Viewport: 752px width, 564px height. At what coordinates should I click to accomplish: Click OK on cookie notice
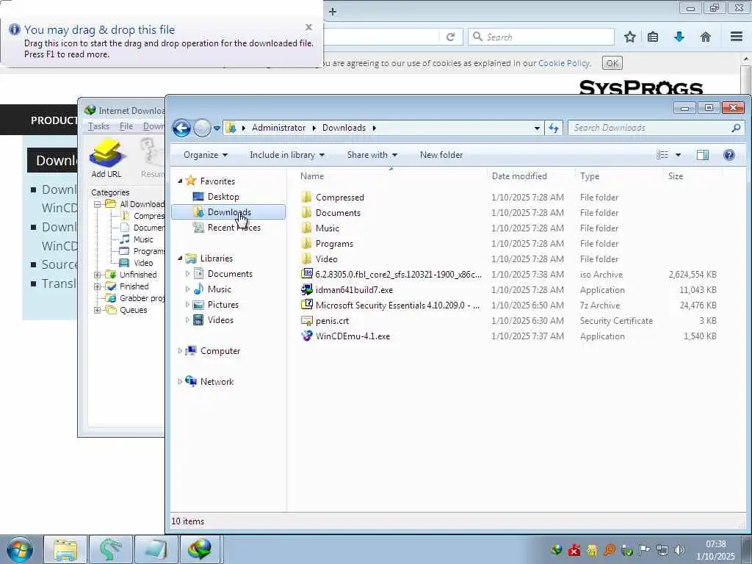[x=612, y=63]
